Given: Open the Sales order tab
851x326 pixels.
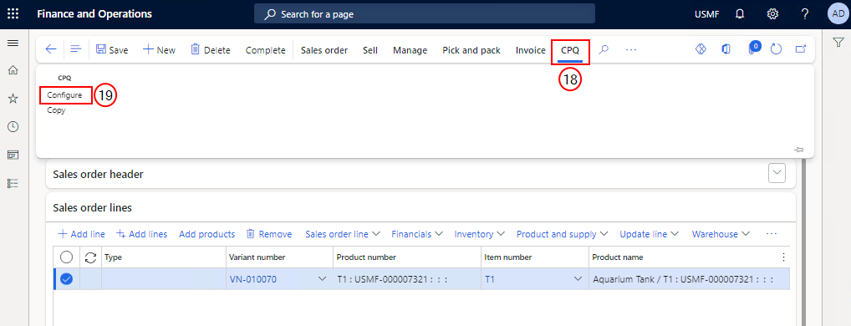Looking at the screenshot, I should [324, 50].
